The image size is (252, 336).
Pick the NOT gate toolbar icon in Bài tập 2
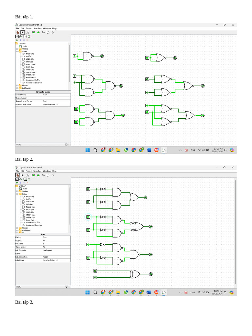pyautogui.click(x=44, y=175)
